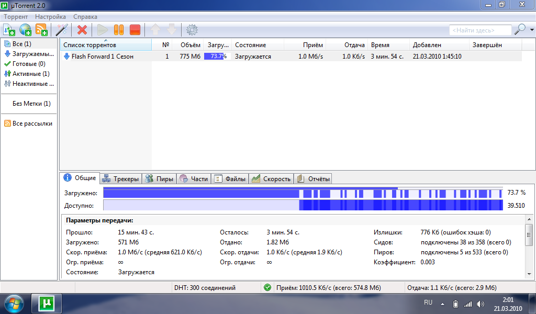Open the Справка menu
Screen dimensions: 536x314
(x=85, y=16)
